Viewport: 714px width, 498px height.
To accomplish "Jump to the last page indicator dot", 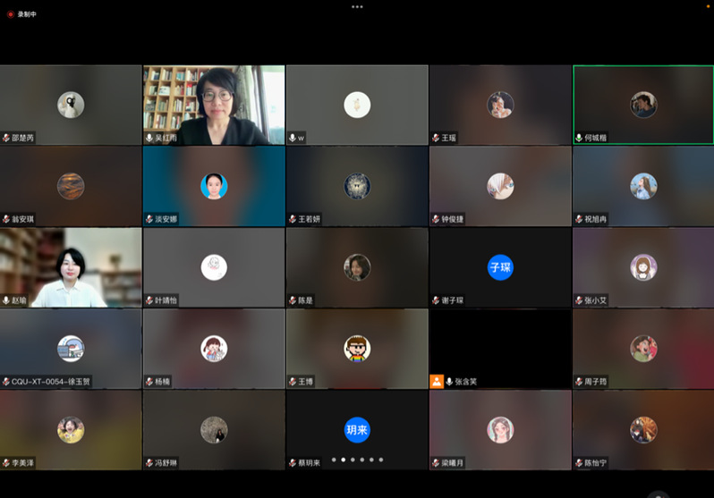I will [381, 460].
